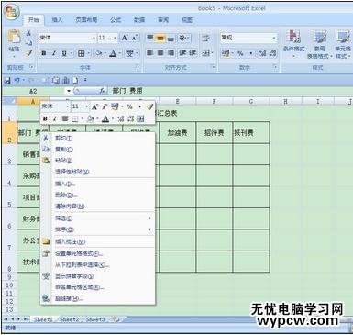Screen dimensions: 353x335
Task: Switch to the 页面布局 ribbon tab
Action: click(86, 20)
